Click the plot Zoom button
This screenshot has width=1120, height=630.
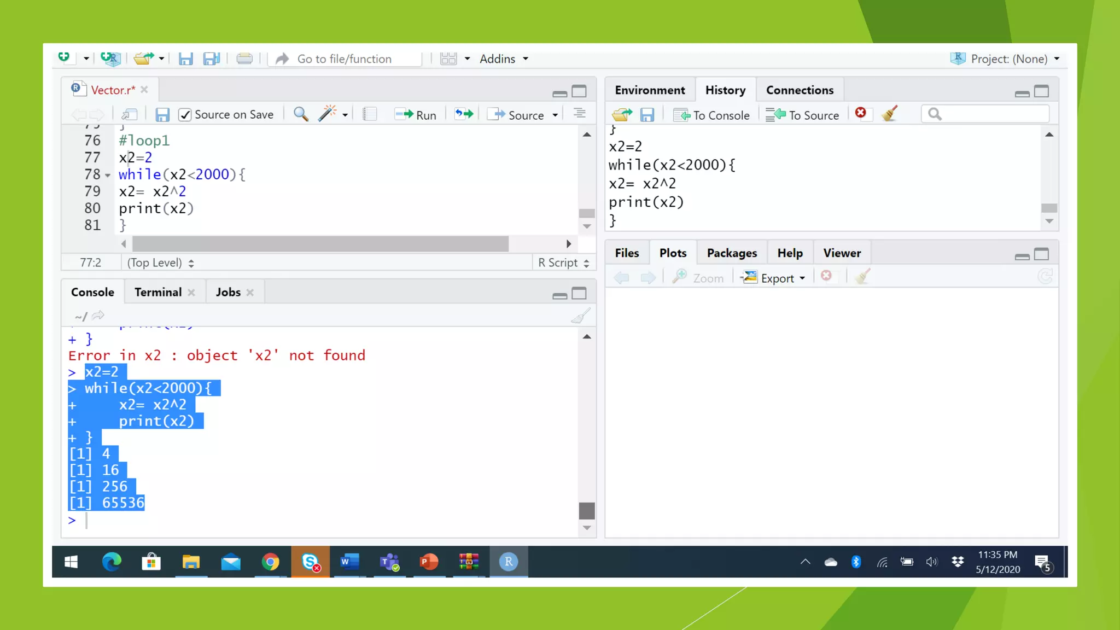698,278
